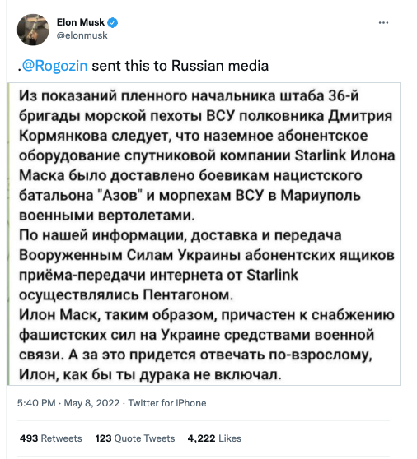417x459 pixels.
Task: Open Elon Musk's profile avatar
Action: (x=33, y=30)
